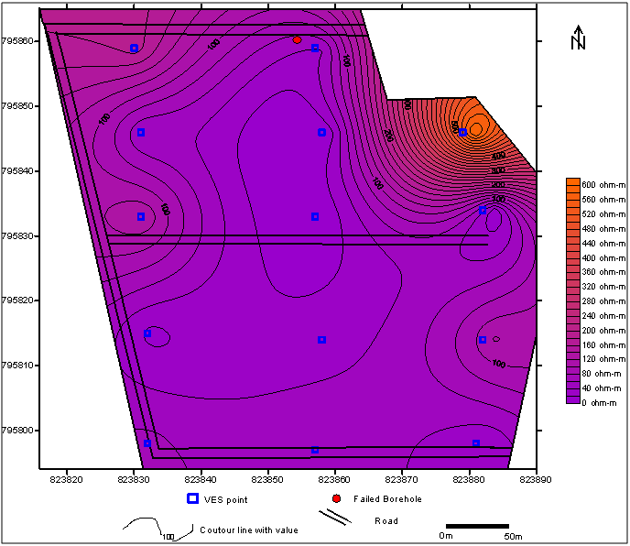This screenshot has height=546, width=630.
Task: Click the 795830 y-axis label
Action: click(19, 235)
